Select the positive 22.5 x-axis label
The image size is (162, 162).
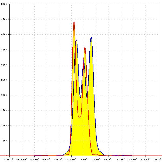pyautogui.click(x=96, y=160)
